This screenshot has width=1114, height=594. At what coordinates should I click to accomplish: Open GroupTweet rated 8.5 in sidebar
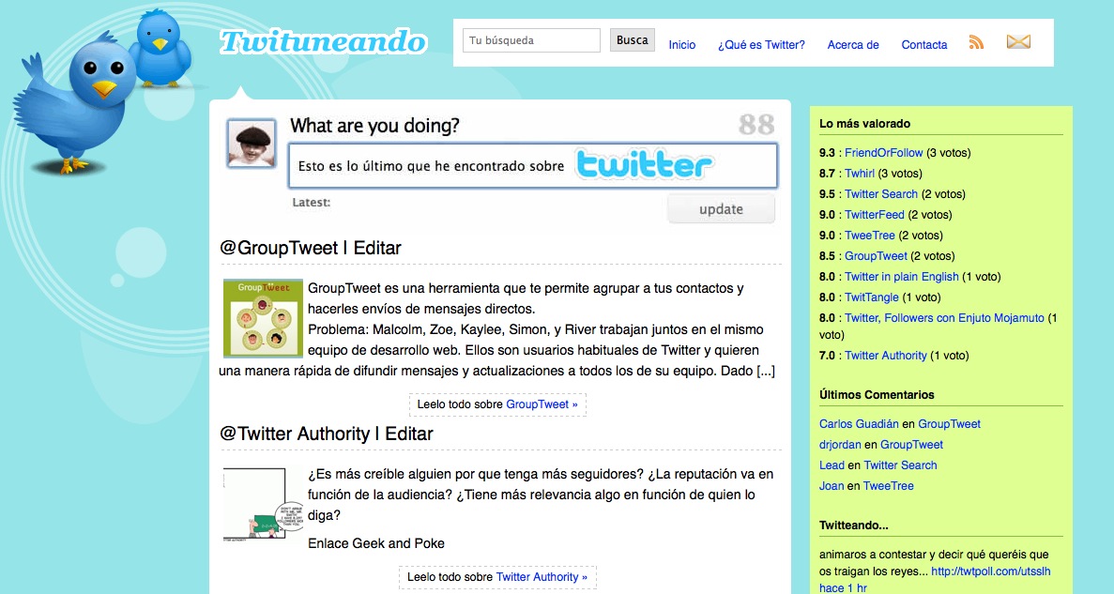tap(876, 256)
